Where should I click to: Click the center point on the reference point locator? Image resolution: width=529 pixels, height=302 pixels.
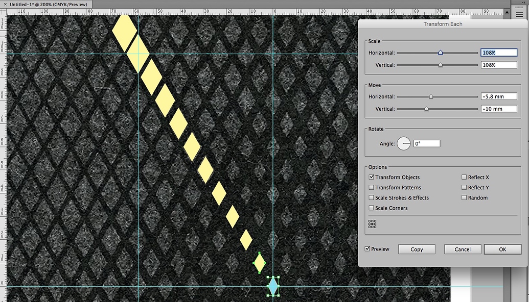pos(372,223)
